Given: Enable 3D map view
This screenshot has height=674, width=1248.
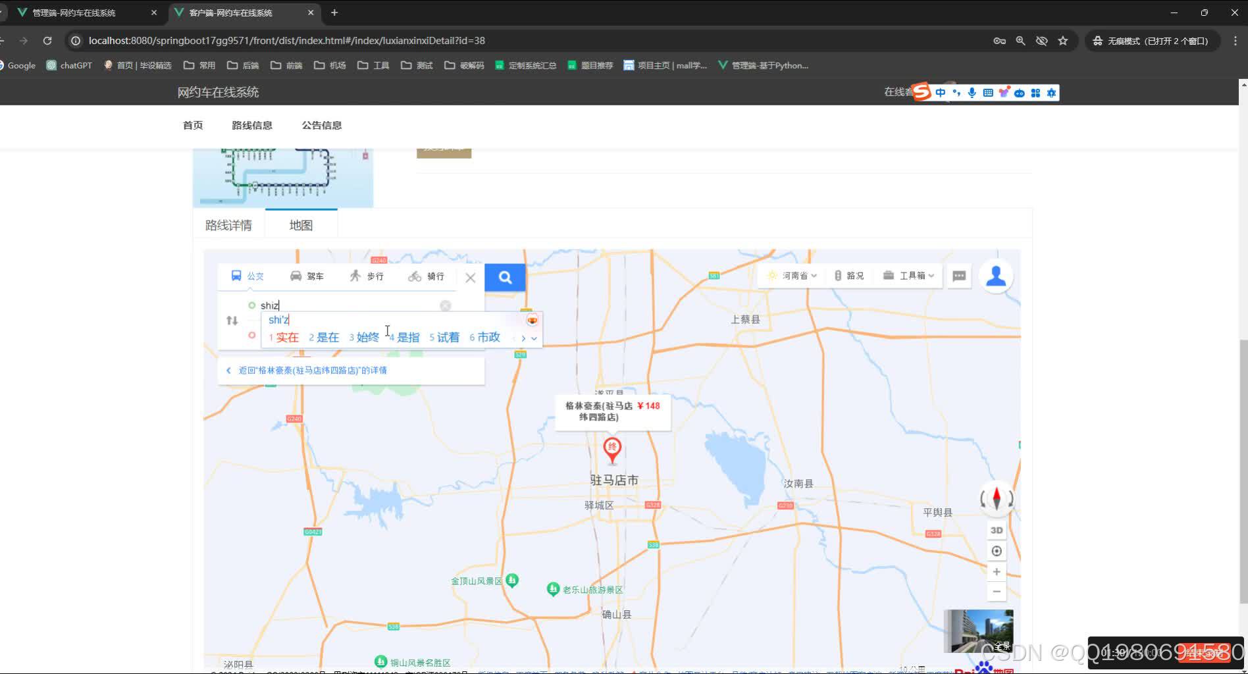Looking at the screenshot, I should point(996,530).
